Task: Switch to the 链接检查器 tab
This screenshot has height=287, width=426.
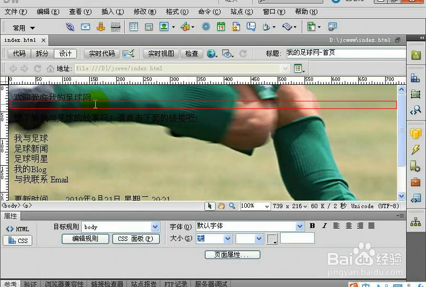Action: coord(107,284)
